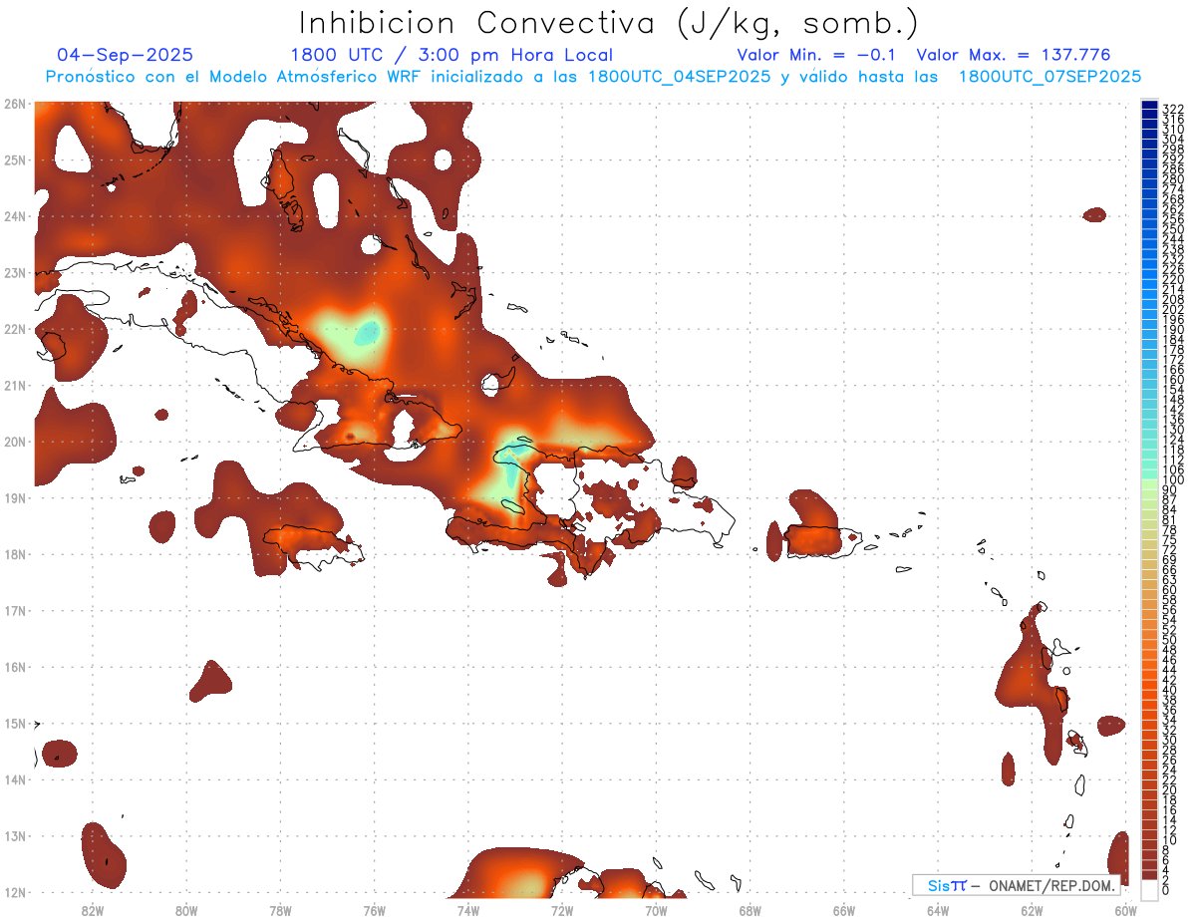Click the '78W' longitude label
The image size is (1196, 924).
pos(280,910)
